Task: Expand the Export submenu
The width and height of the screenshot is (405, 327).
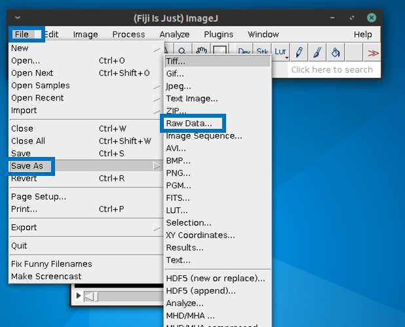Action: click(86, 228)
